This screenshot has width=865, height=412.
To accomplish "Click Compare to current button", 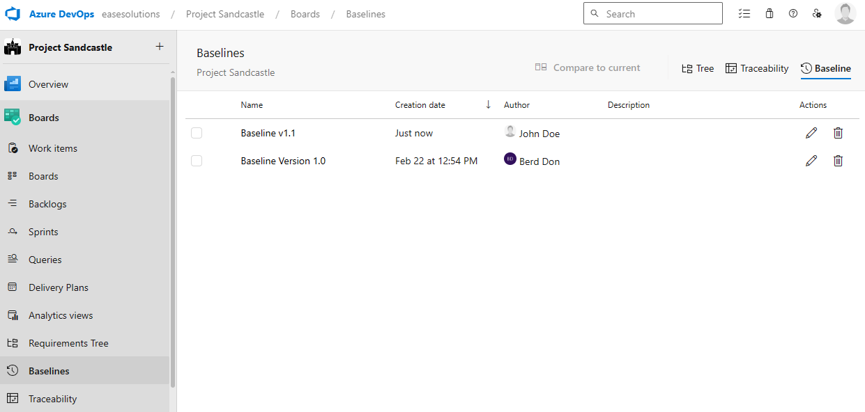I will tap(588, 68).
